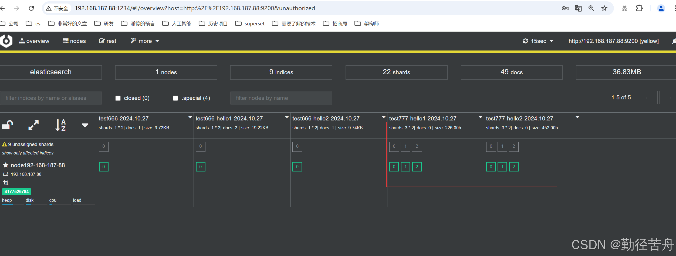Open the 历史项目 bookmark folder

pyautogui.click(x=213, y=23)
